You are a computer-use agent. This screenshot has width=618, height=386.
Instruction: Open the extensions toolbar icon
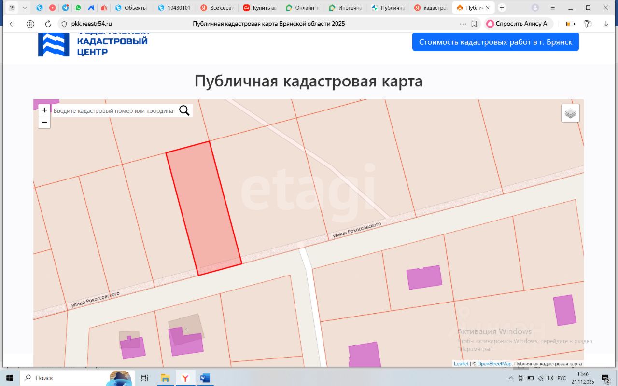point(588,24)
